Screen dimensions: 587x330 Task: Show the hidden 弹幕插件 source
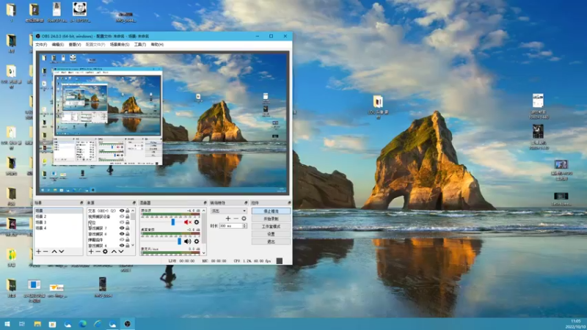[x=122, y=240]
